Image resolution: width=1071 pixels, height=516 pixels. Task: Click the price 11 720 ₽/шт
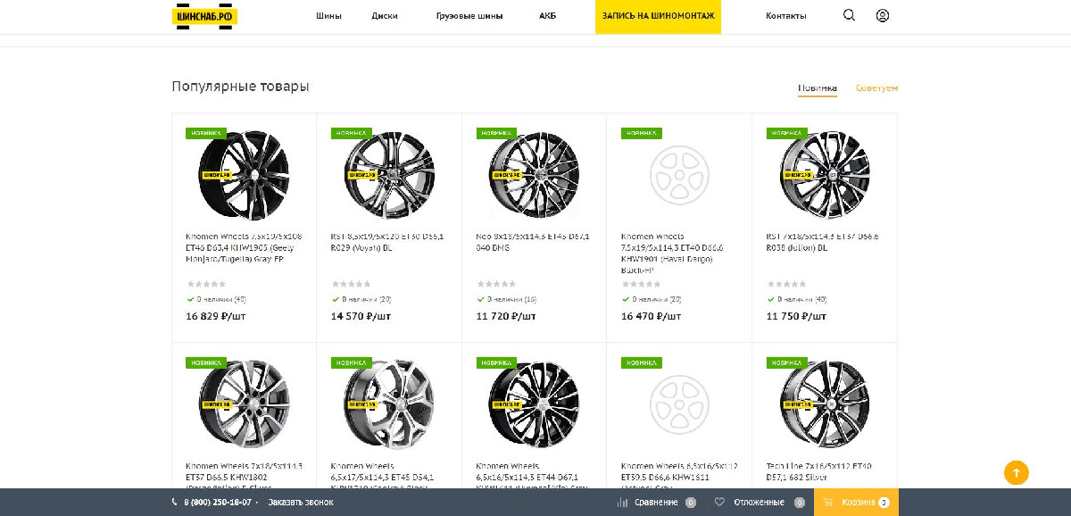coord(506,316)
